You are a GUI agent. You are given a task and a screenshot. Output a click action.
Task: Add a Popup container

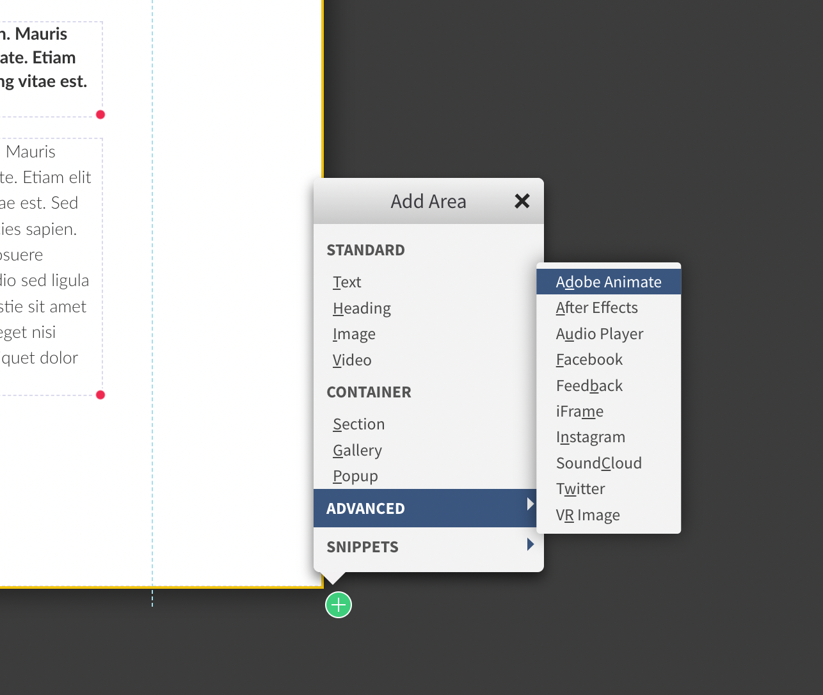[355, 476]
